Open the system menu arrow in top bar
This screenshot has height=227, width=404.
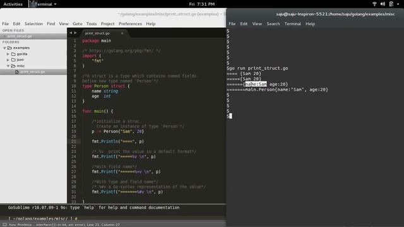398,4
